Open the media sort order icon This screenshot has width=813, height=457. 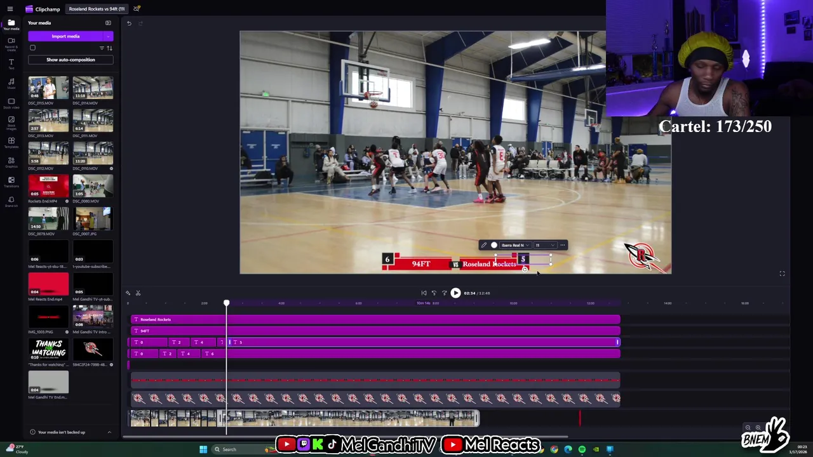pyautogui.click(x=109, y=48)
